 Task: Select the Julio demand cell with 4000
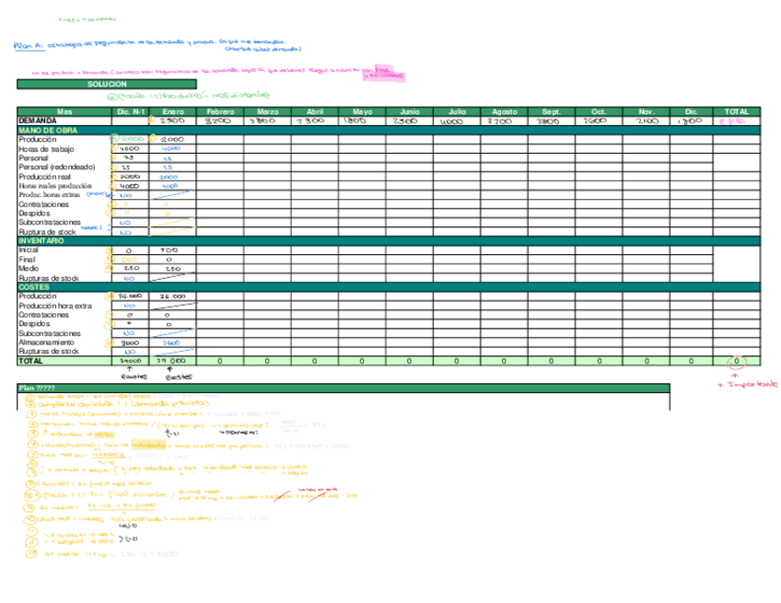coord(457,121)
